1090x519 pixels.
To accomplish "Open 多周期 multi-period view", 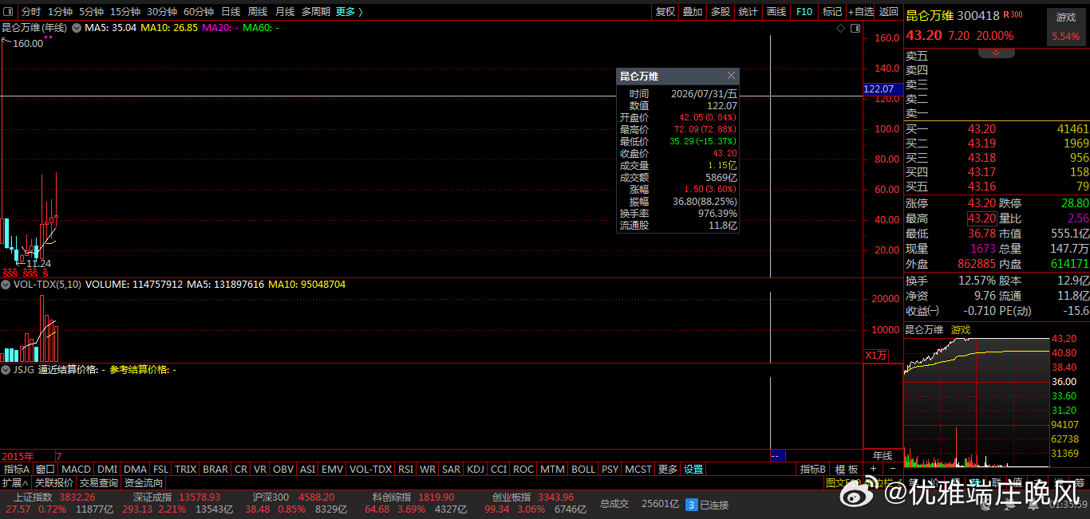I will (x=316, y=12).
